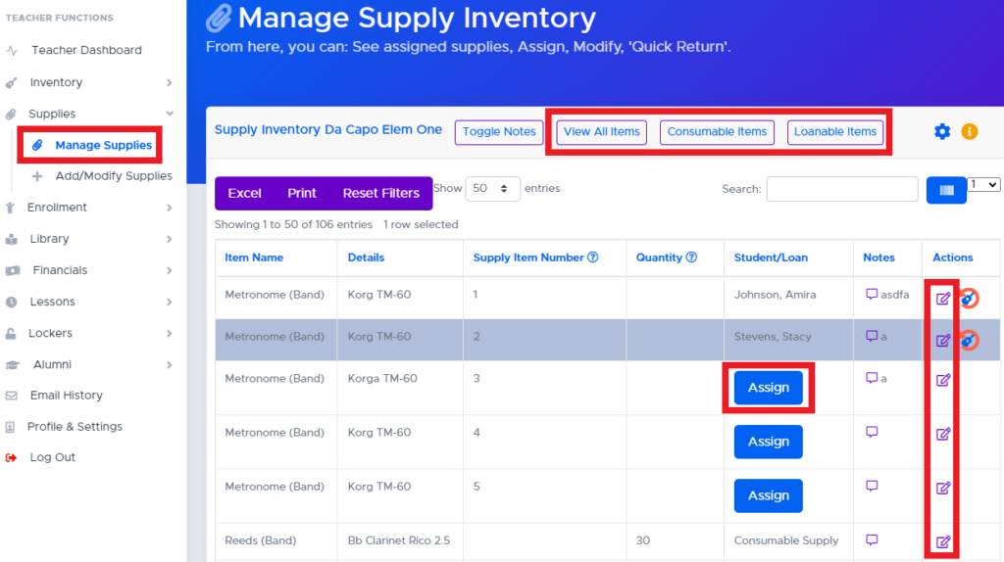Click help icon beside Supply Item Number

[x=592, y=258]
